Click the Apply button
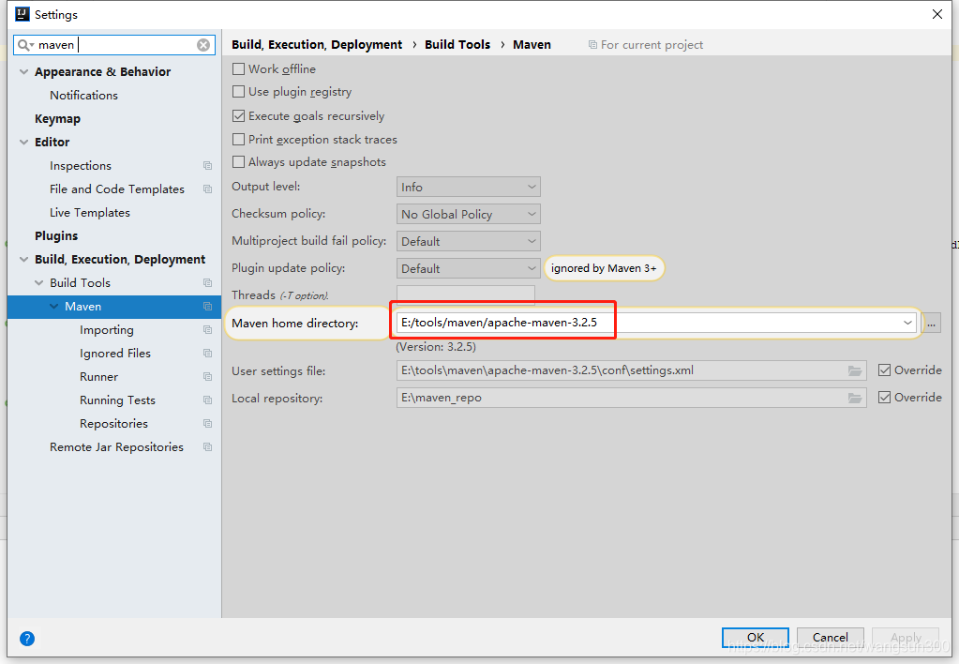The image size is (959, 664). coord(906,637)
